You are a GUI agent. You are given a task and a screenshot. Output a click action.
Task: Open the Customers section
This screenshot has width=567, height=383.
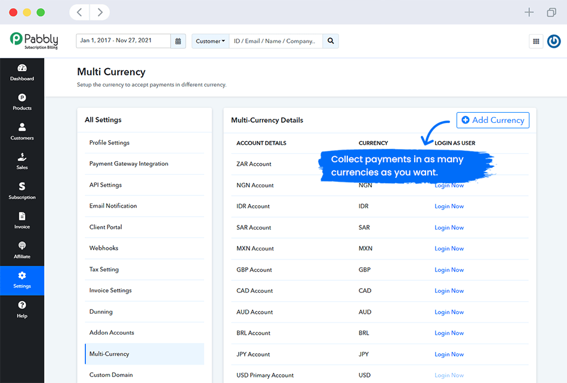pos(22,132)
